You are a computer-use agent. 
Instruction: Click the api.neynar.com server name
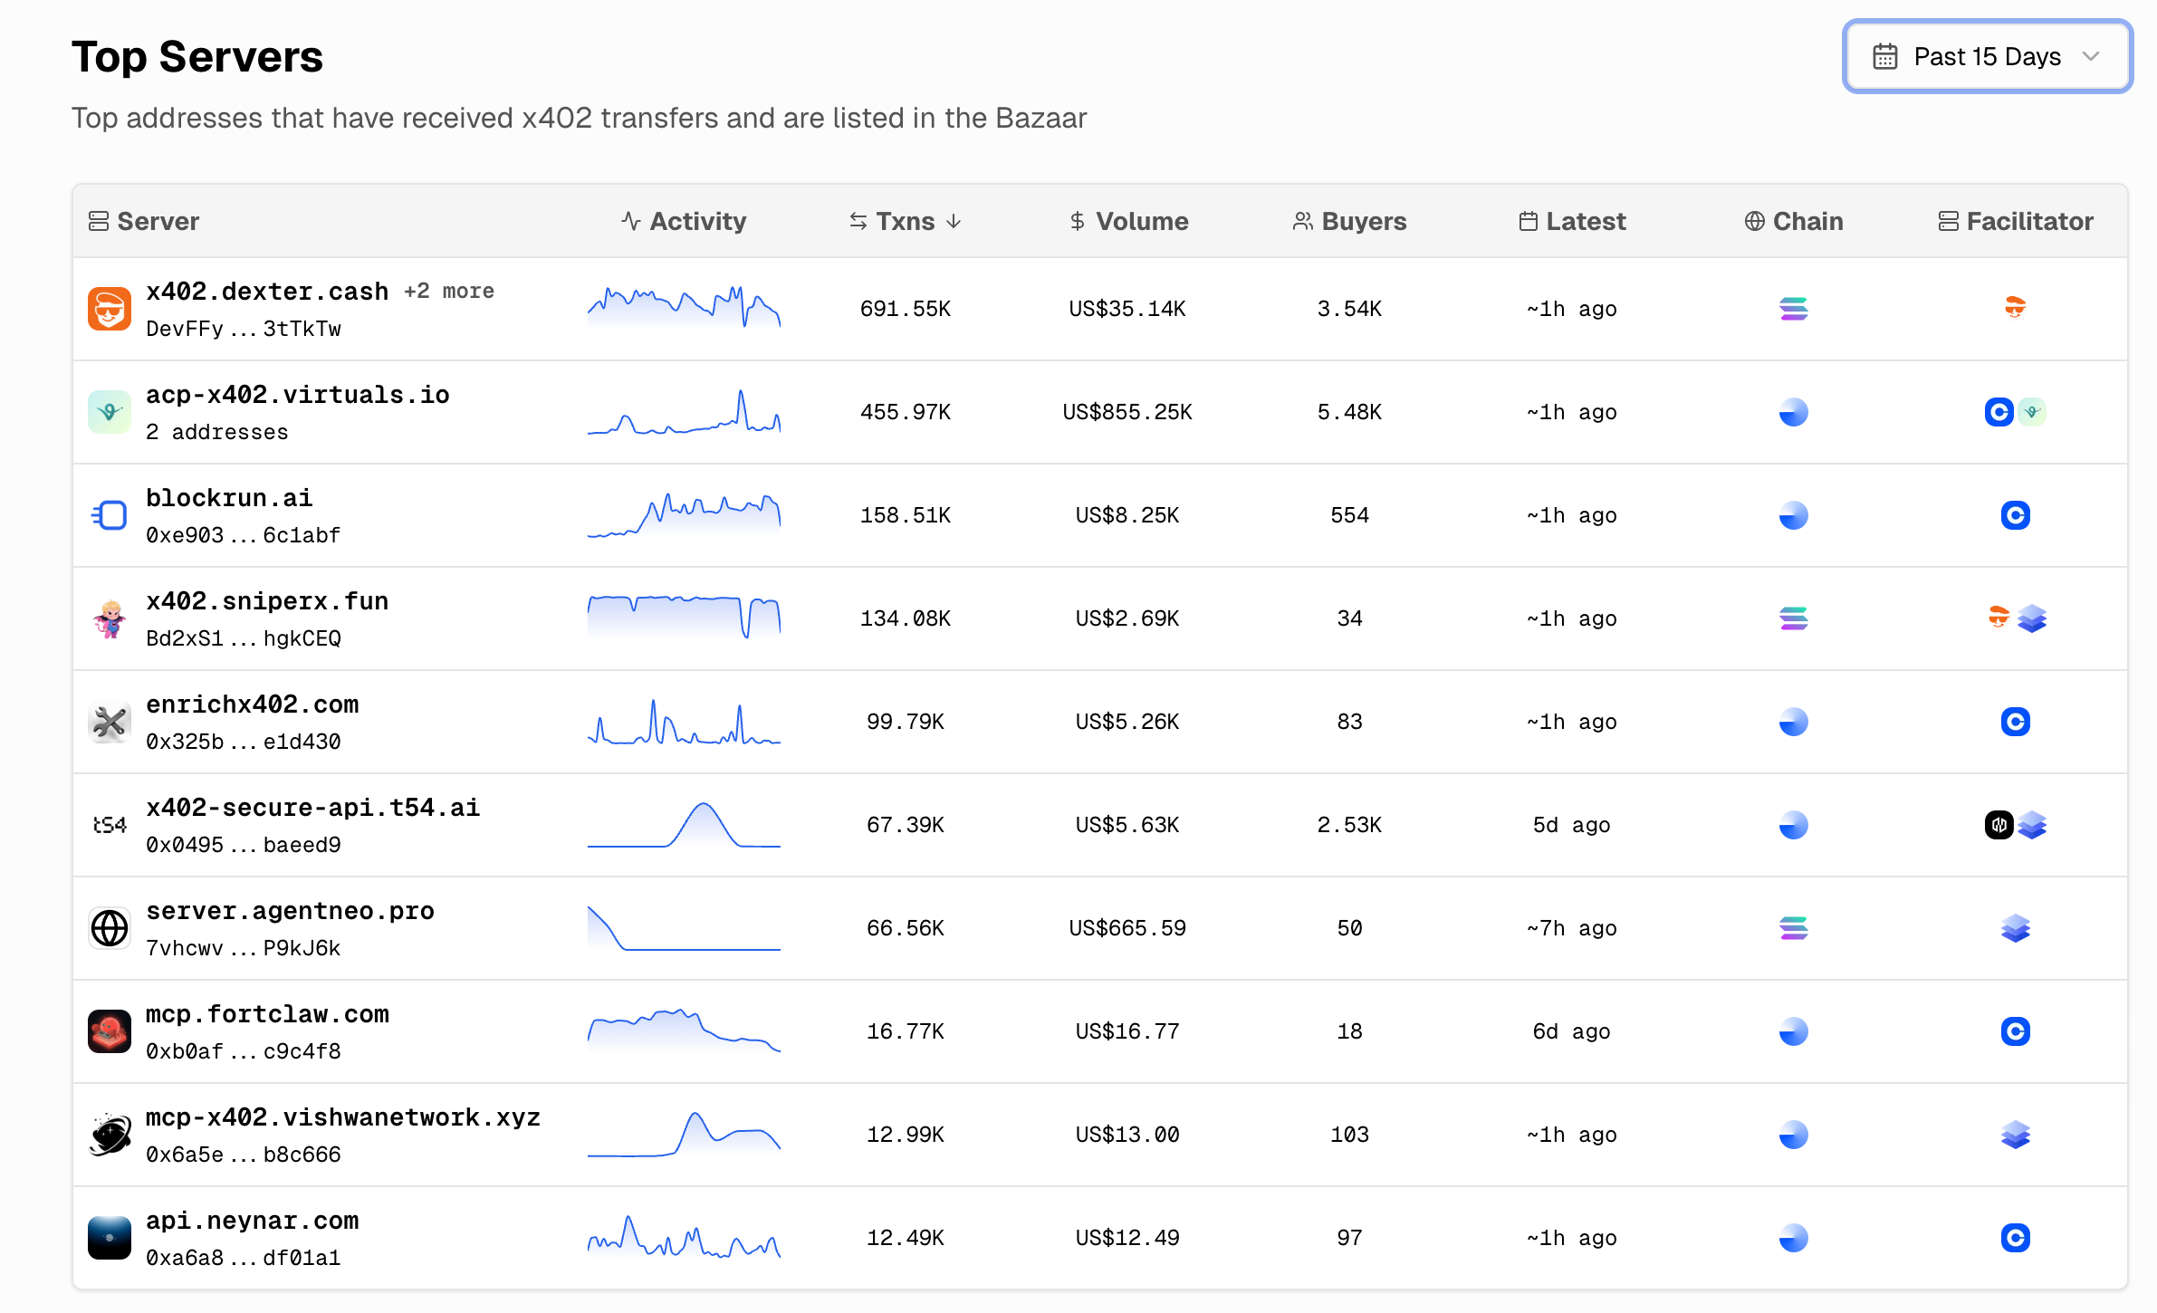[253, 1221]
